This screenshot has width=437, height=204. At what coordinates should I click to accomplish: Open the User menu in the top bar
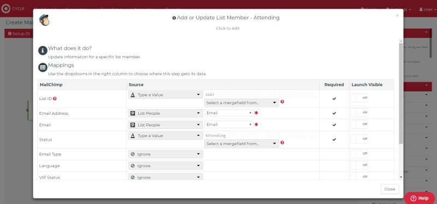428,9
